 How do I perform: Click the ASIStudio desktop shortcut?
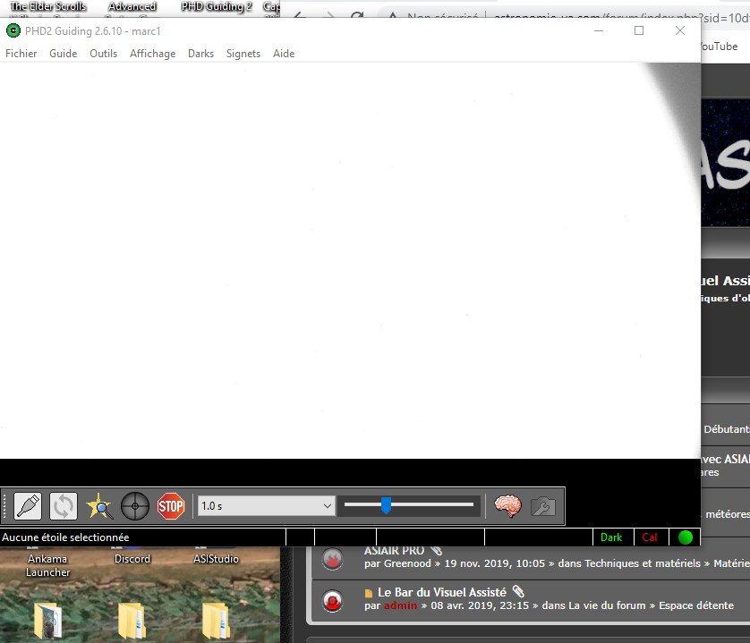click(217, 558)
